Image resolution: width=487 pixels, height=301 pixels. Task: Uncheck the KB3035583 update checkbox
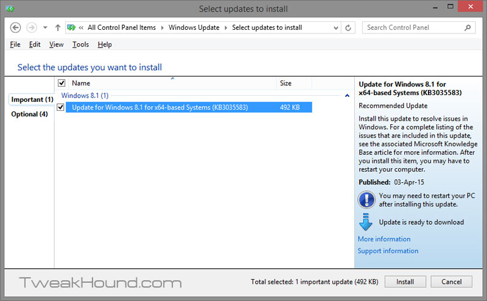tap(60, 107)
